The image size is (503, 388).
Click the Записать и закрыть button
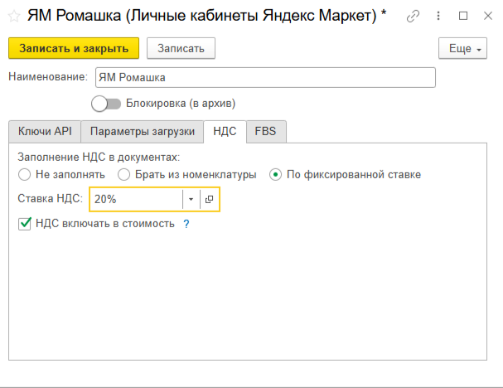[x=74, y=49]
